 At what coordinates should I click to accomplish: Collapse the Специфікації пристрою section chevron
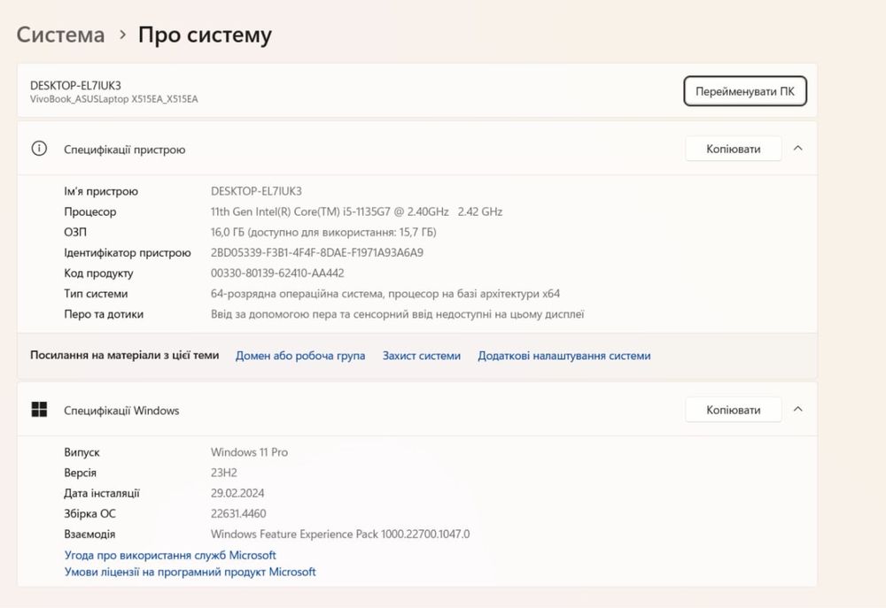[798, 149]
